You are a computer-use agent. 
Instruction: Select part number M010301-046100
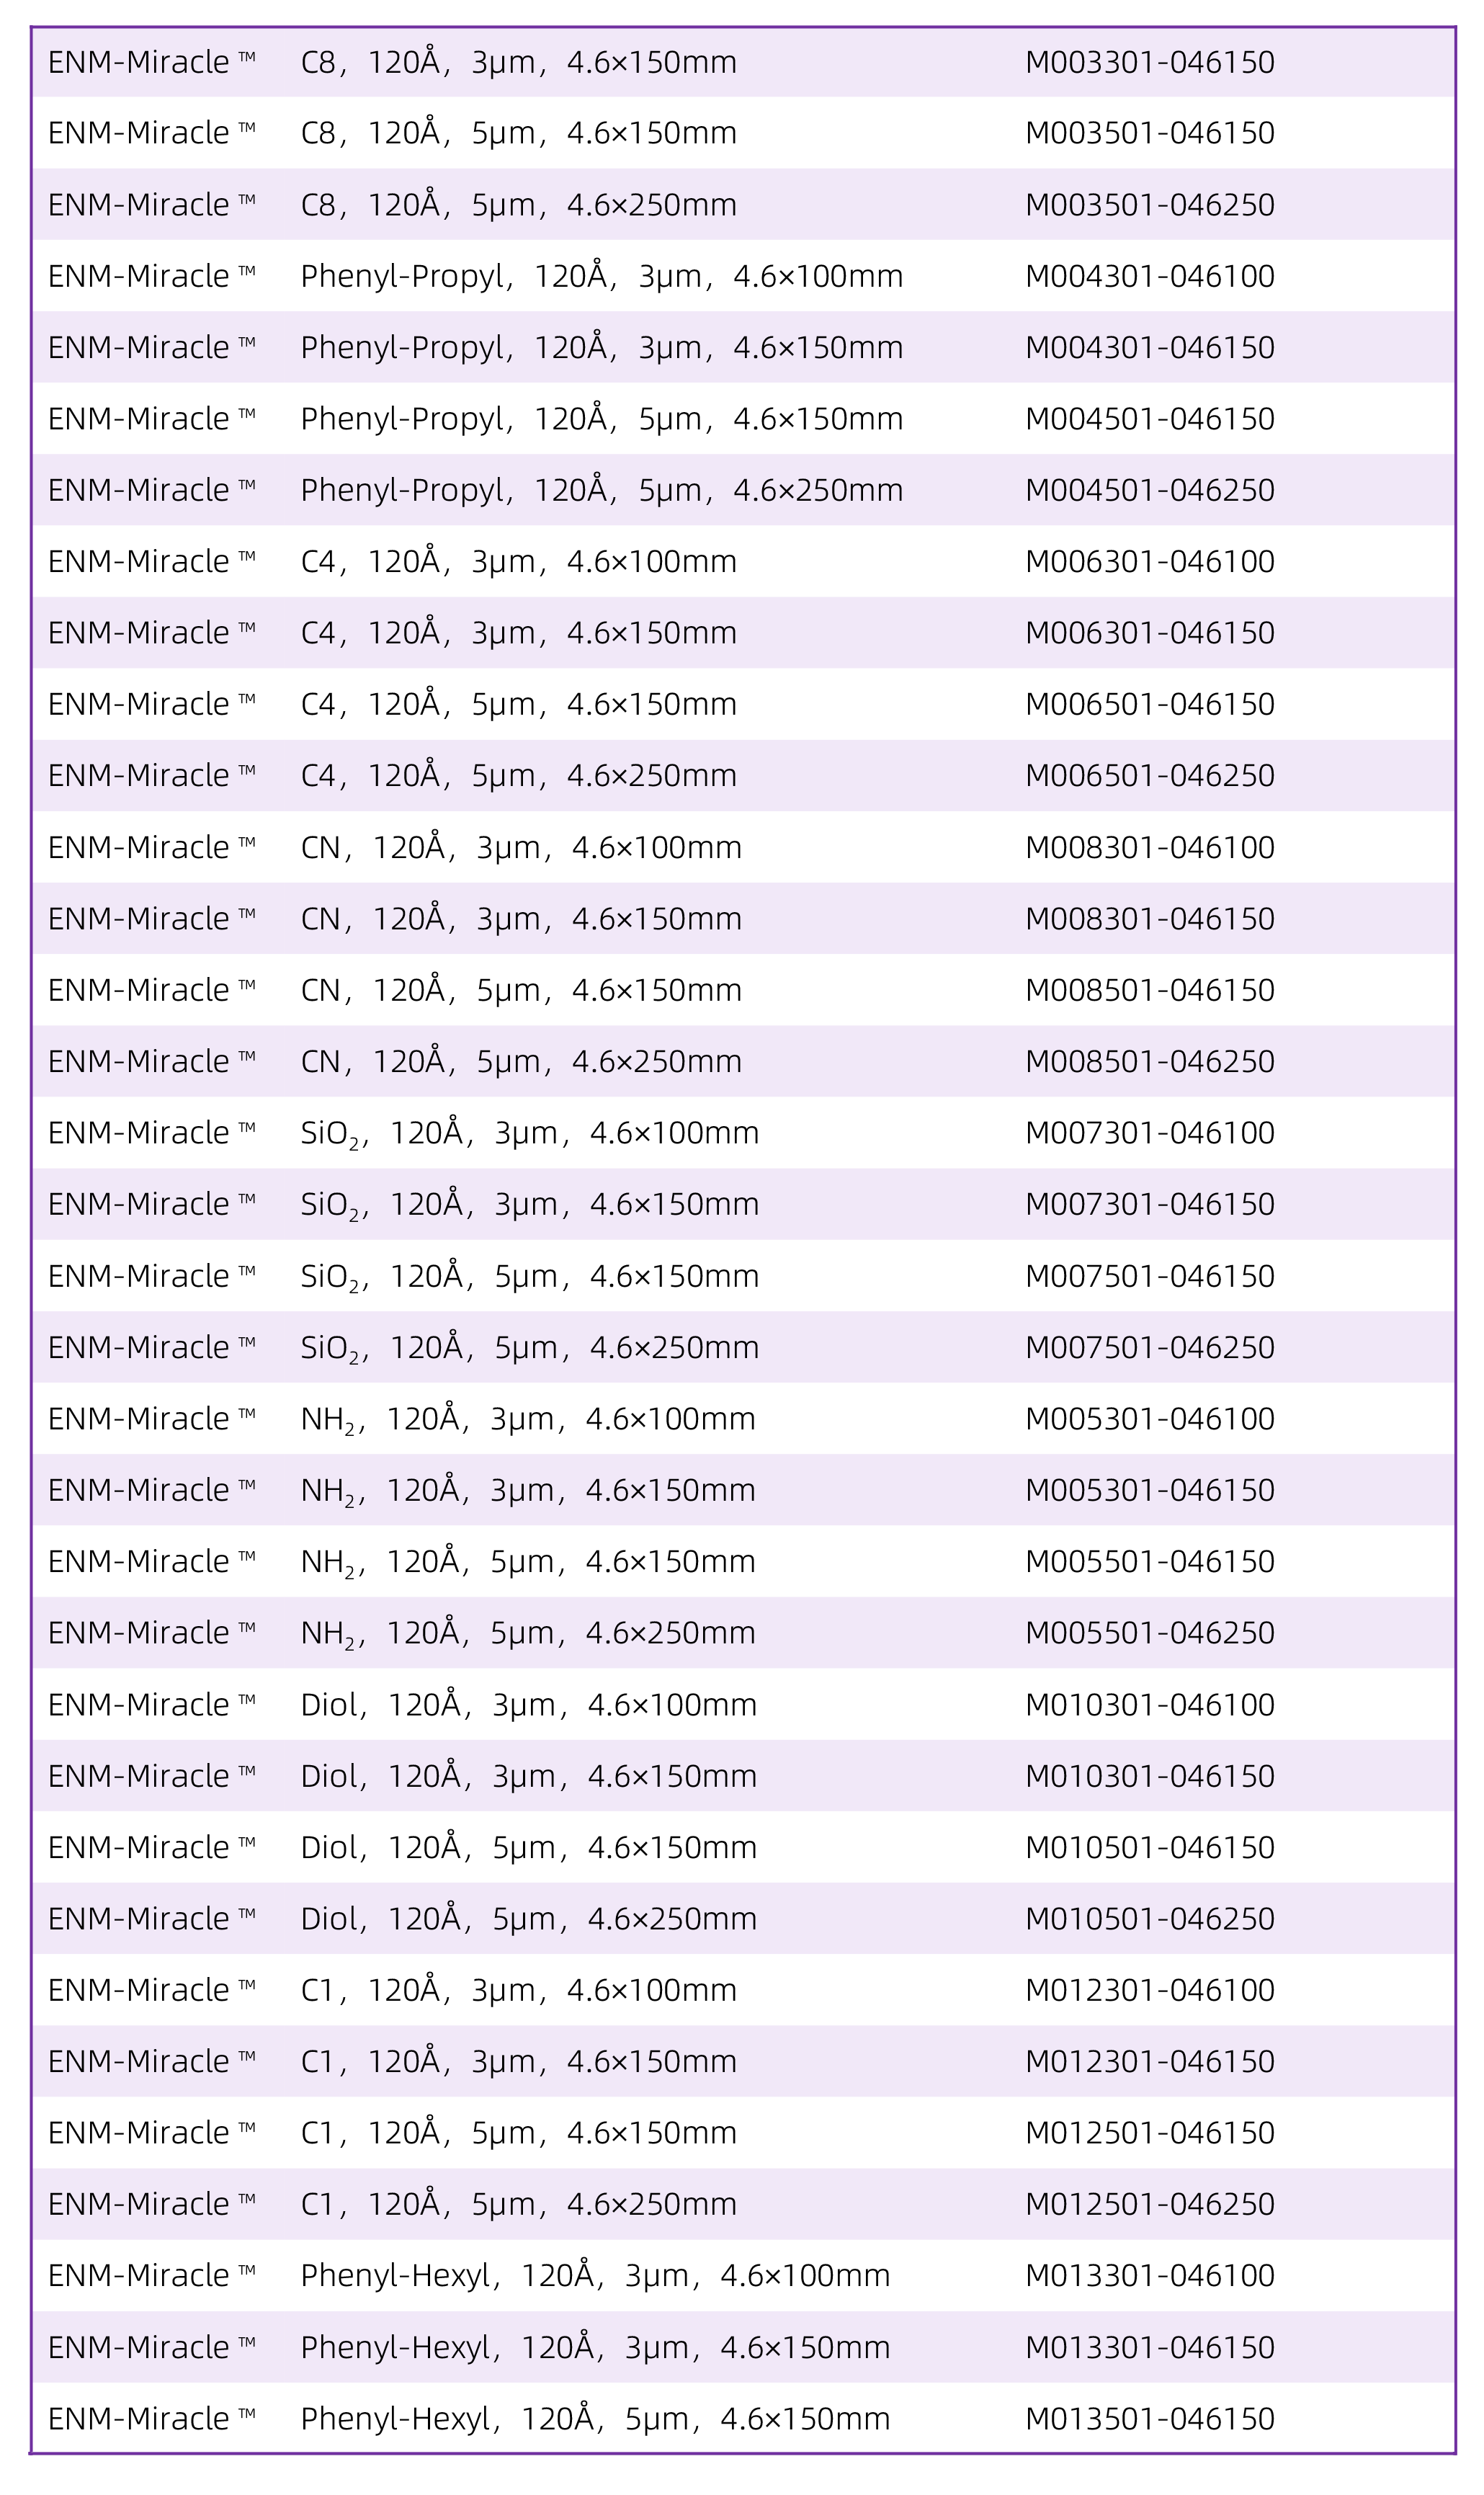click(x=1149, y=1704)
